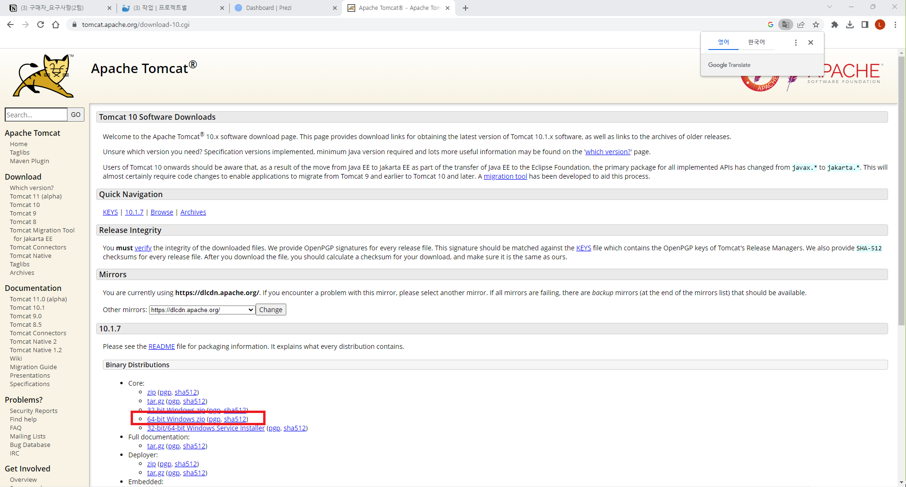Open the browser home page icon
This screenshot has width=906, height=487.
coord(56,25)
